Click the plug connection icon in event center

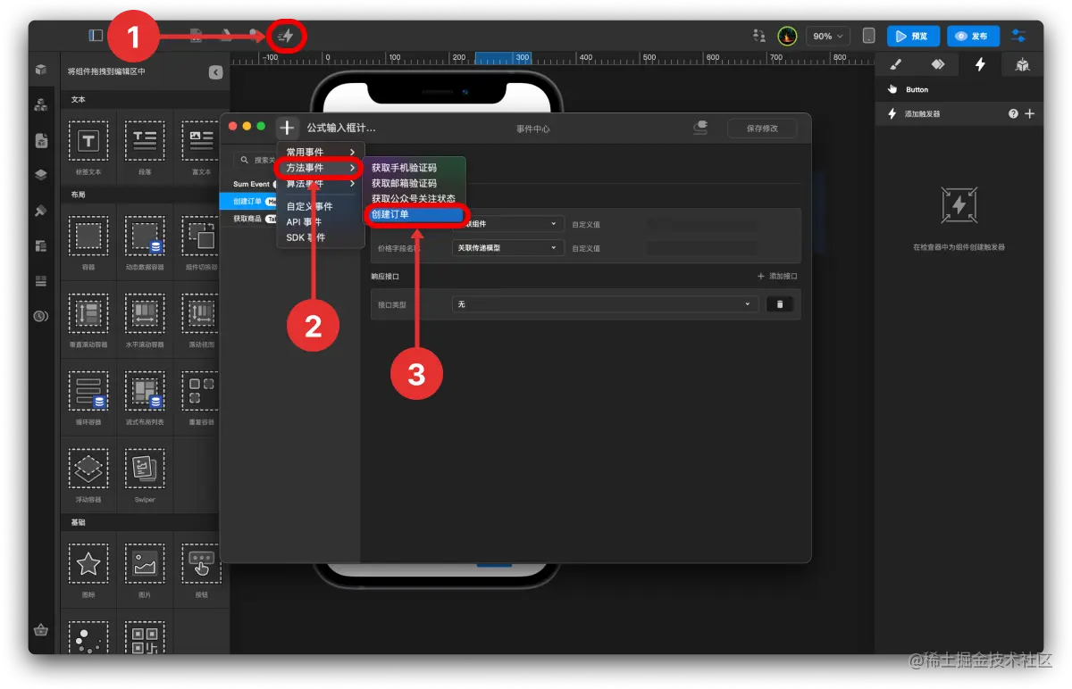click(x=701, y=129)
